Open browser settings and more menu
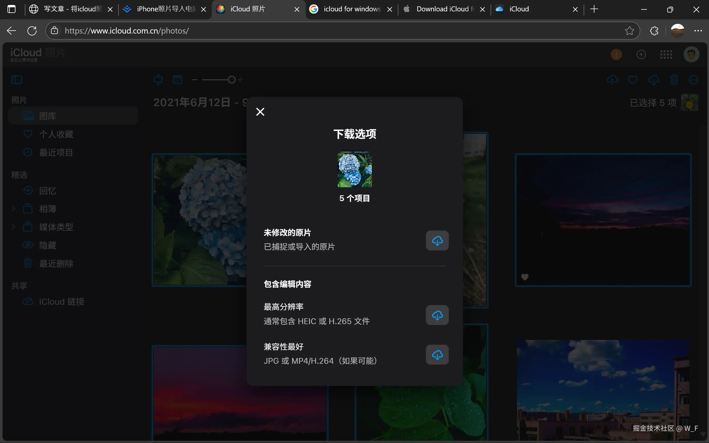This screenshot has height=443, width=709. tap(698, 30)
